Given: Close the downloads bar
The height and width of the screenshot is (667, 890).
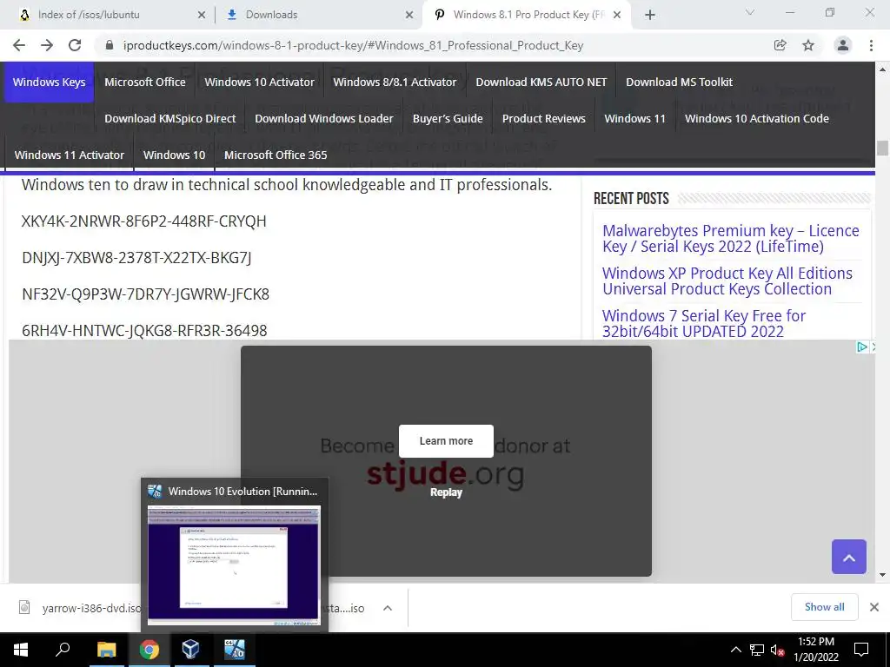Looking at the screenshot, I should click(874, 607).
